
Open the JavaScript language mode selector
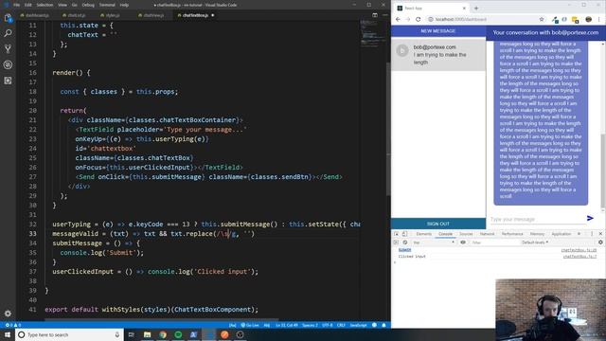[x=358, y=325]
